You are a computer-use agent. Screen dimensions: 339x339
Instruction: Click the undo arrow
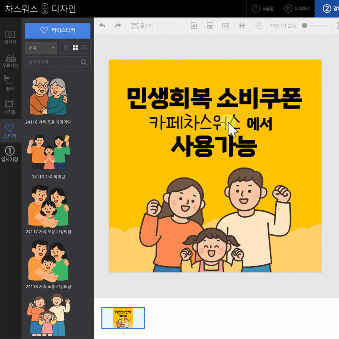(x=102, y=26)
